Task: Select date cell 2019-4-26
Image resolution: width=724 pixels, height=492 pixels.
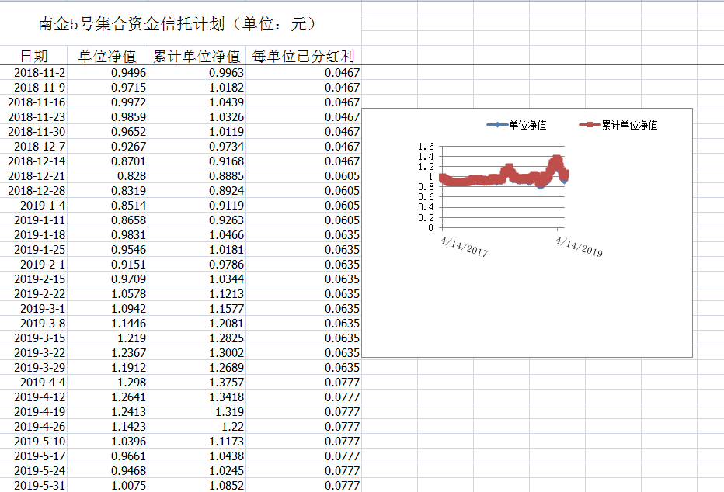Action: coord(33,427)
